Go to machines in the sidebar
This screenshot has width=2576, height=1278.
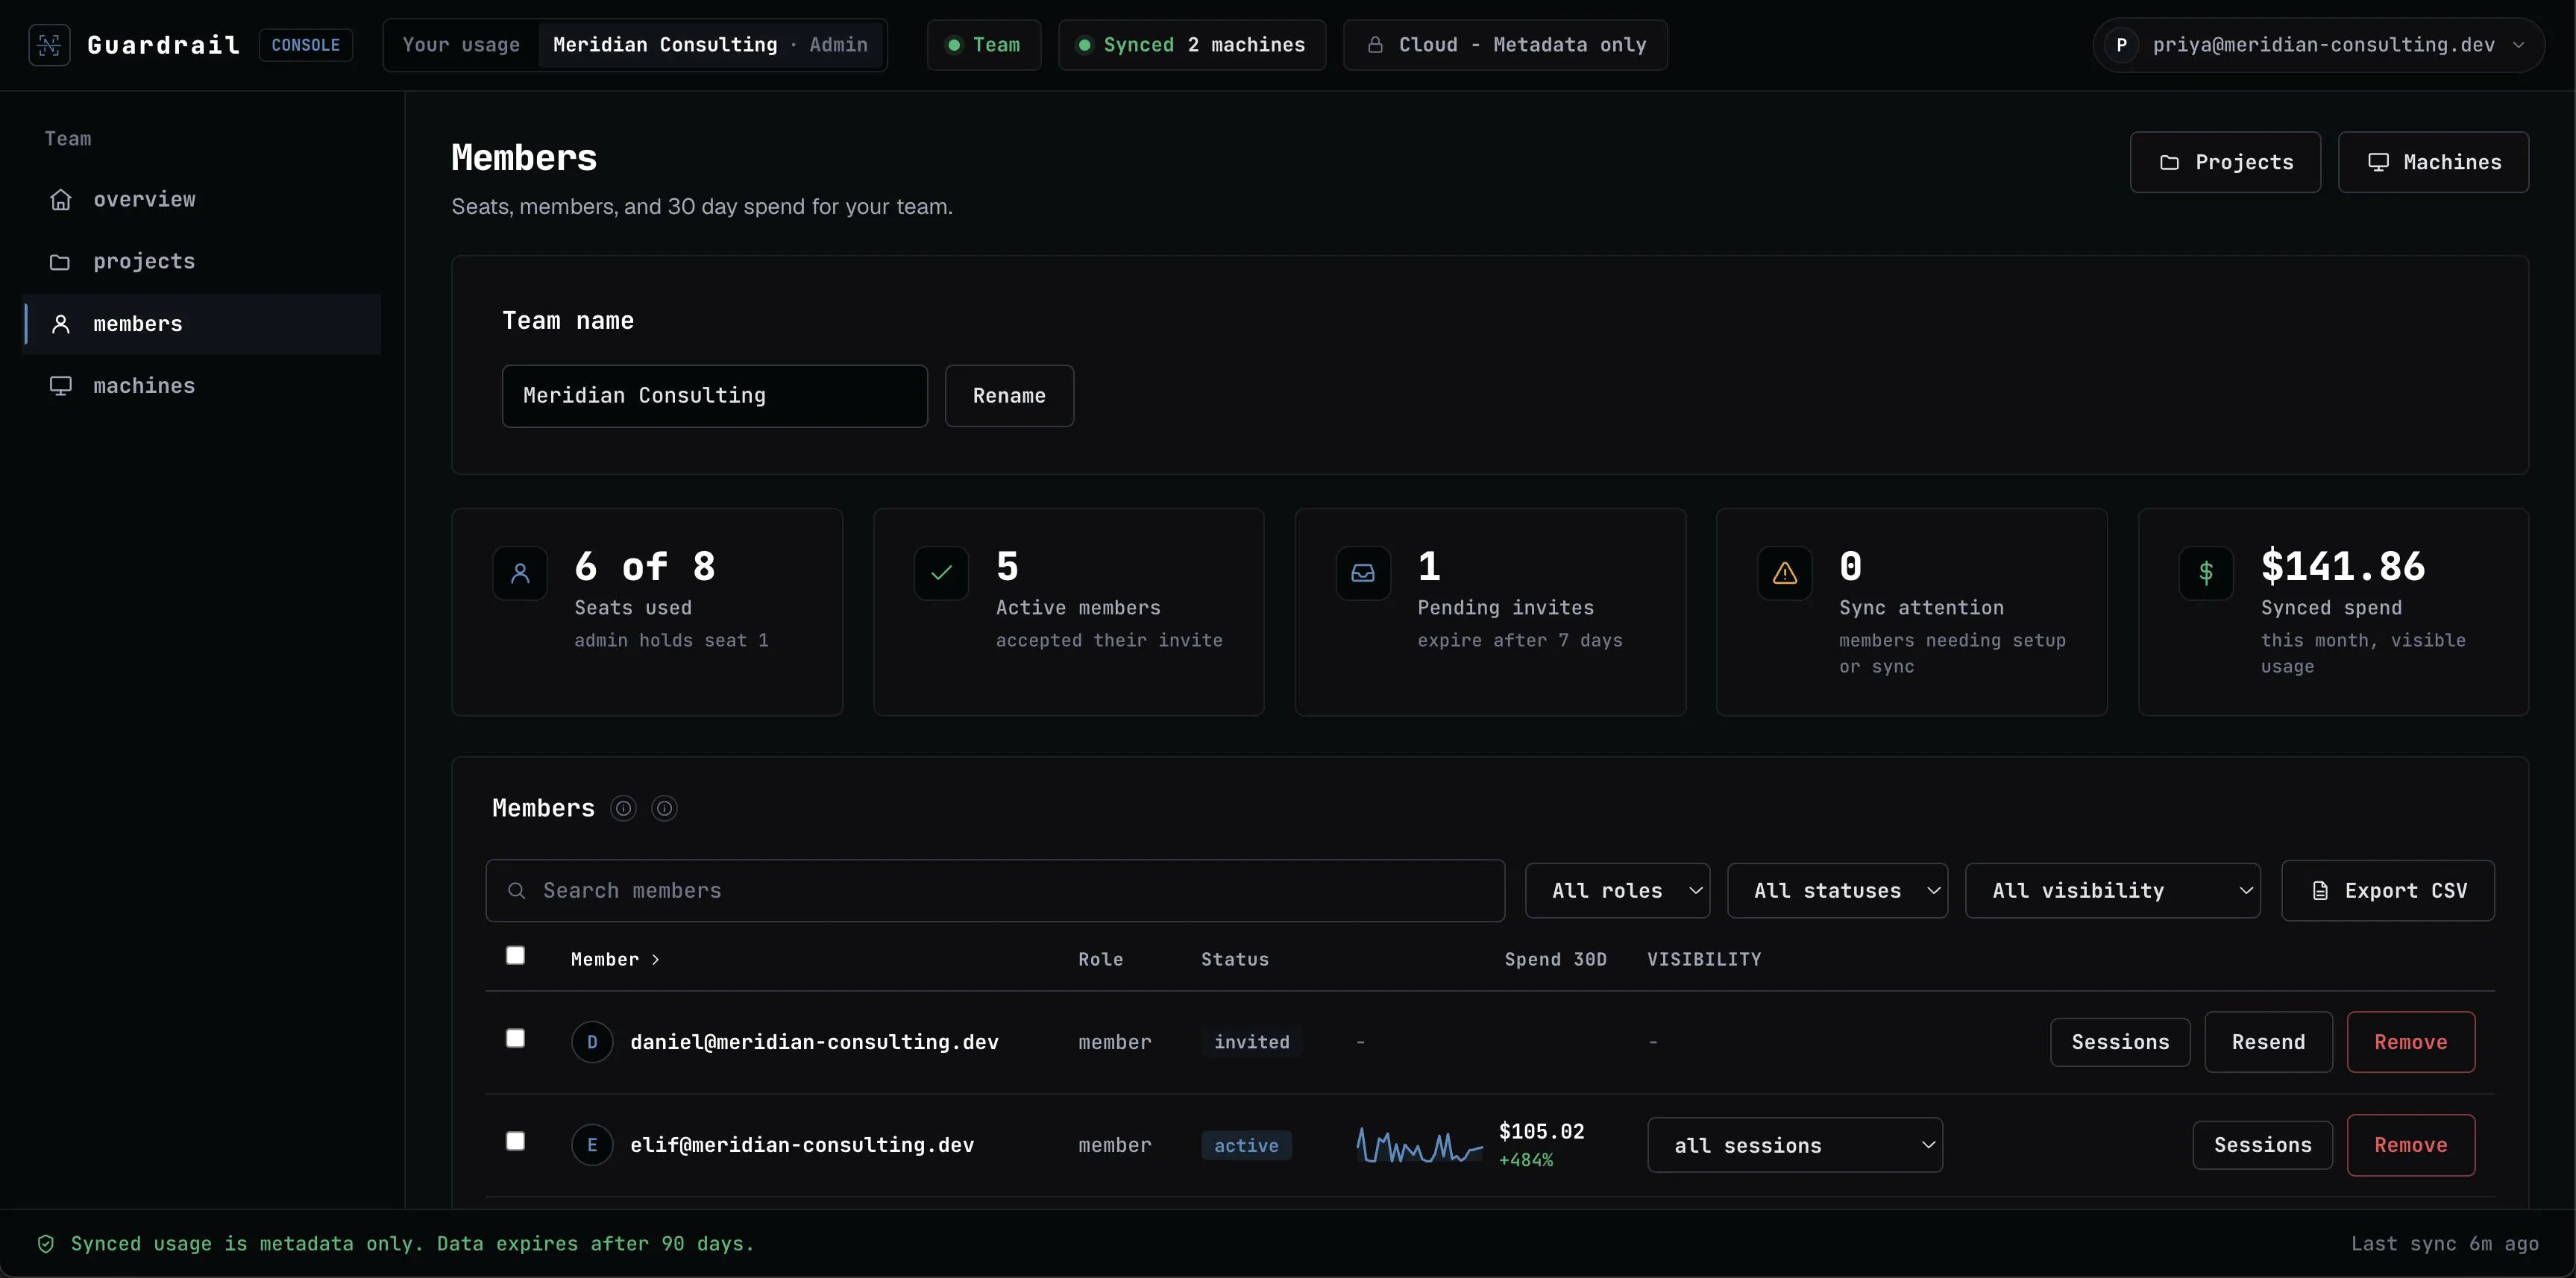202,386
